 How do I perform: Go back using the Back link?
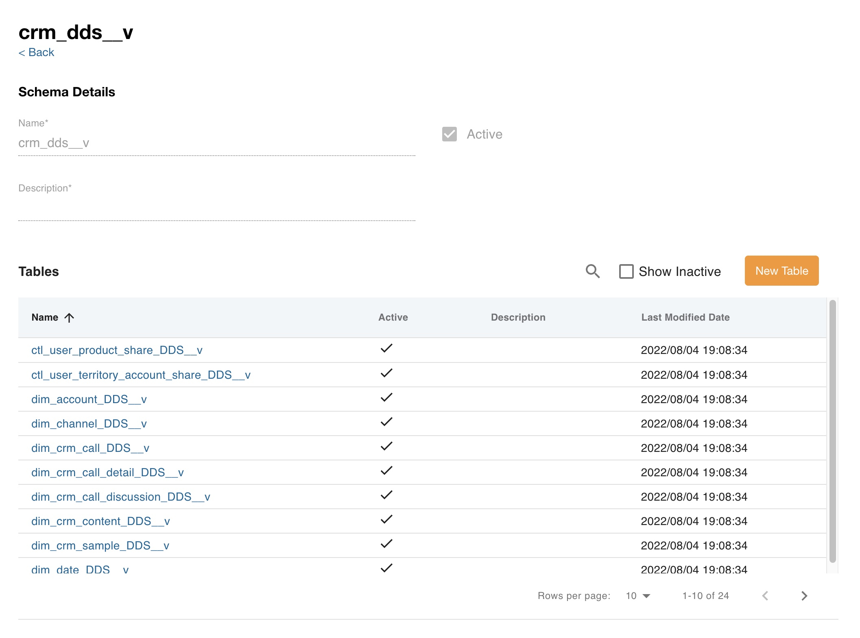click(36, 52)
